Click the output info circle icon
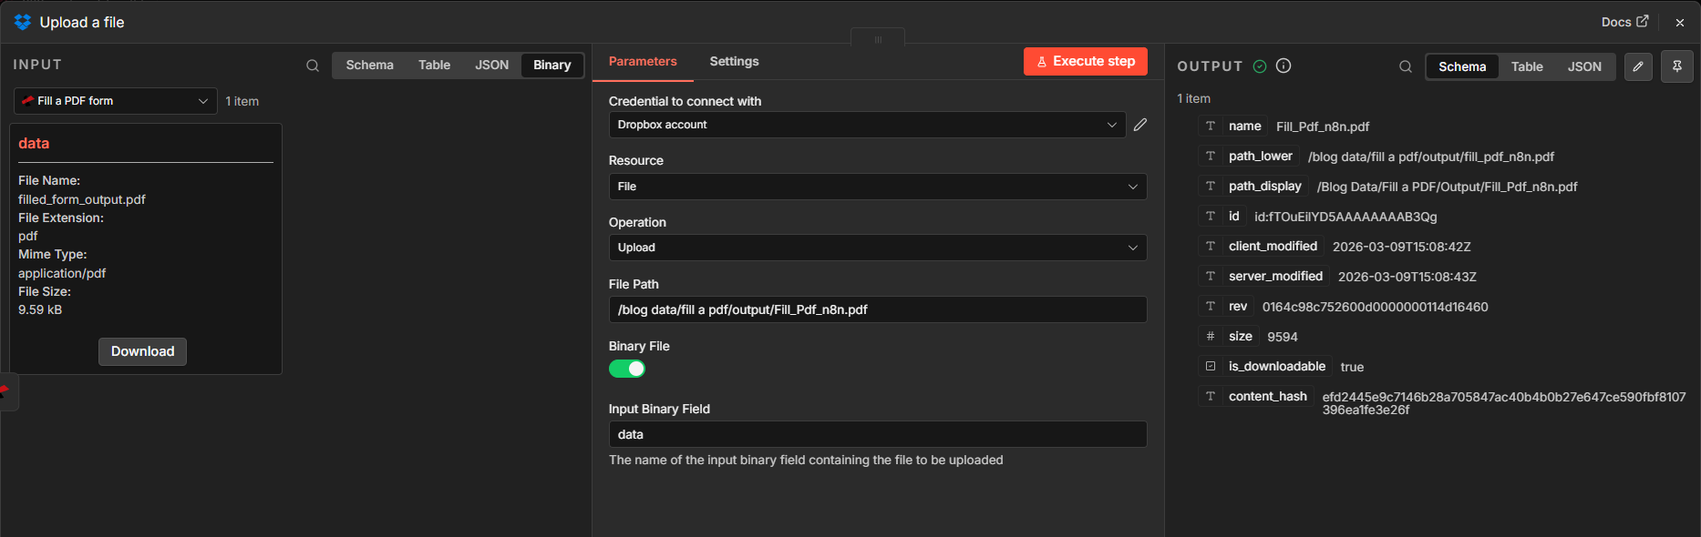Viewport: 1701px width, 537px height. click(x=1283, y=66)
